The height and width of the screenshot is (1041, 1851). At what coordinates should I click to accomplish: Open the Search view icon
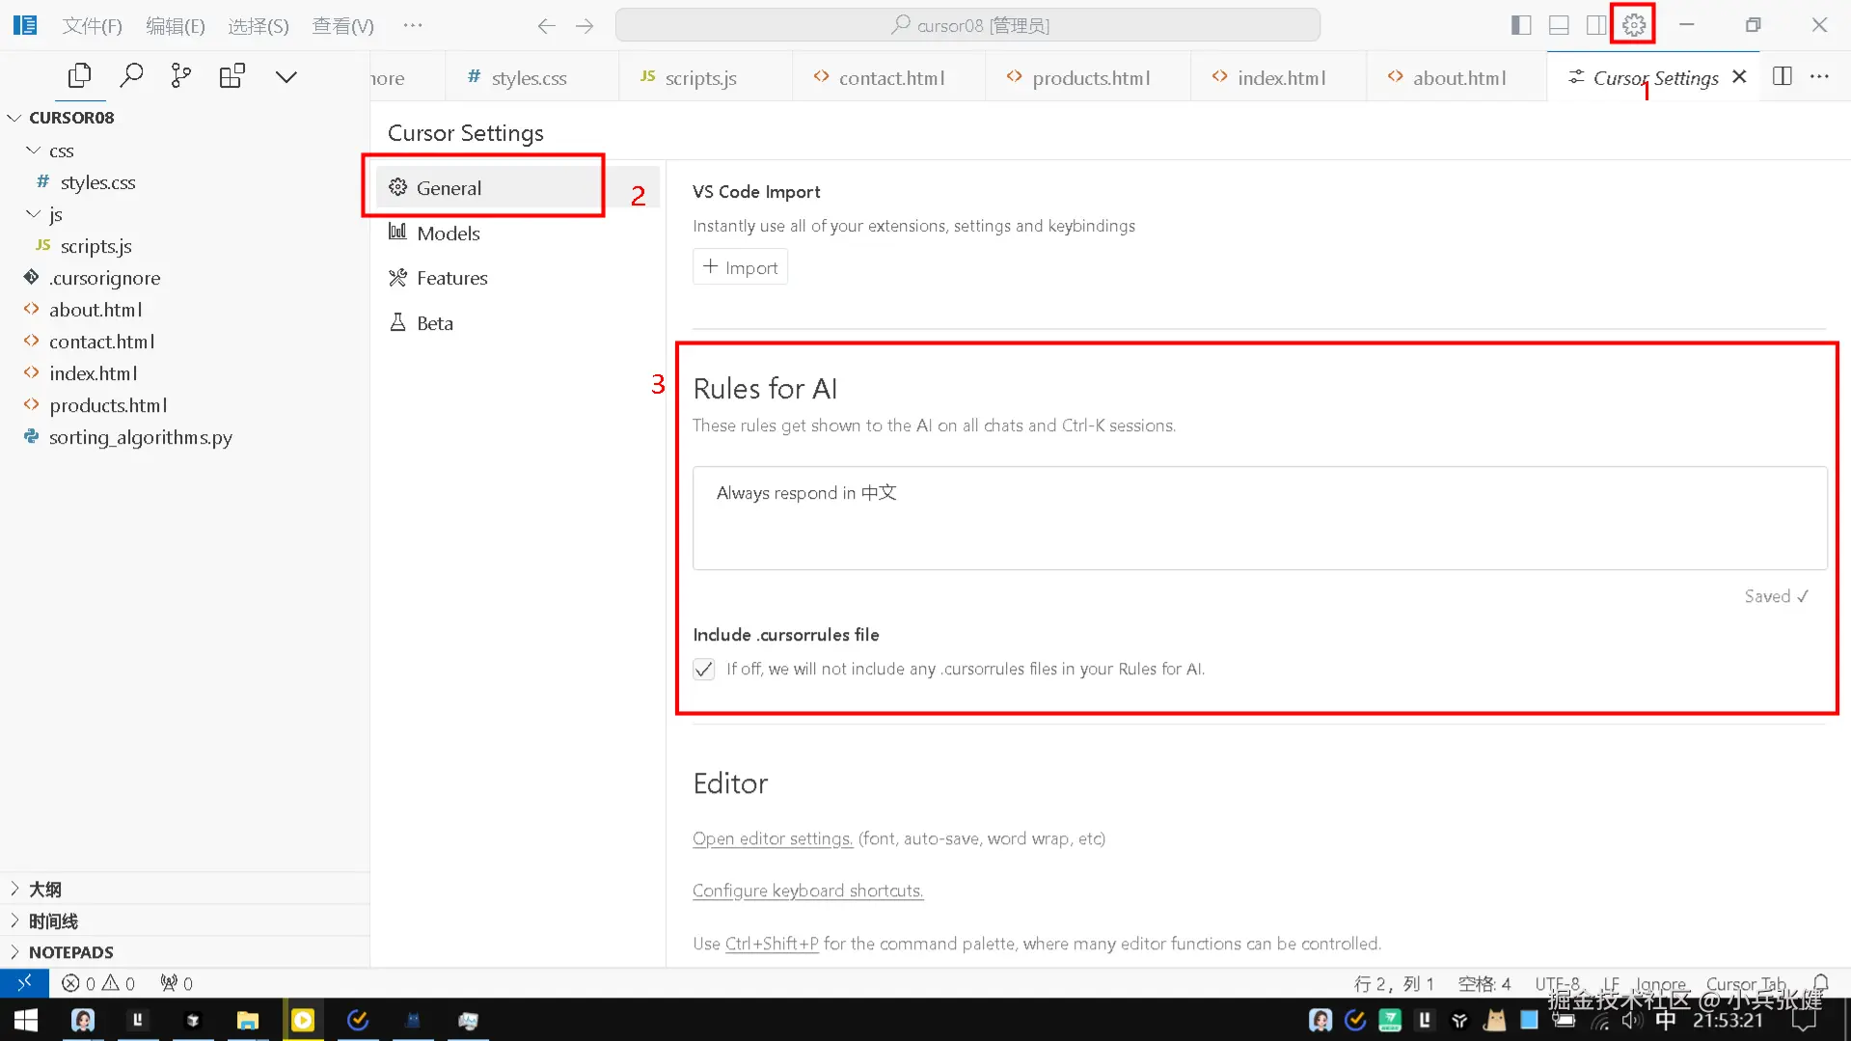[x=131, y=75]
